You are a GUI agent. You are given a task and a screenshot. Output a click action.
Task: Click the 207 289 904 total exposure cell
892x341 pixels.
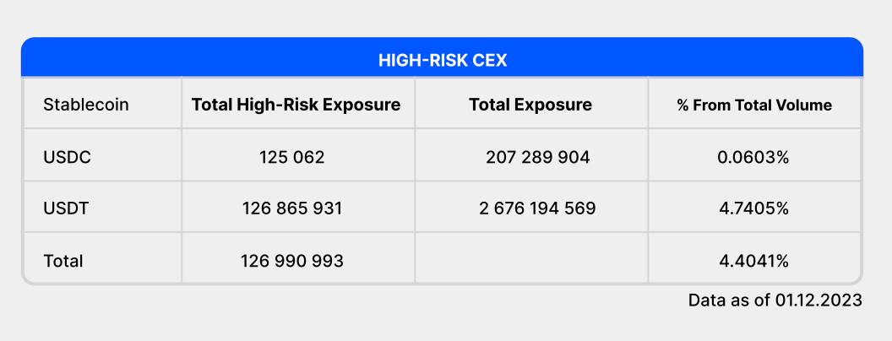coord(537,157)
